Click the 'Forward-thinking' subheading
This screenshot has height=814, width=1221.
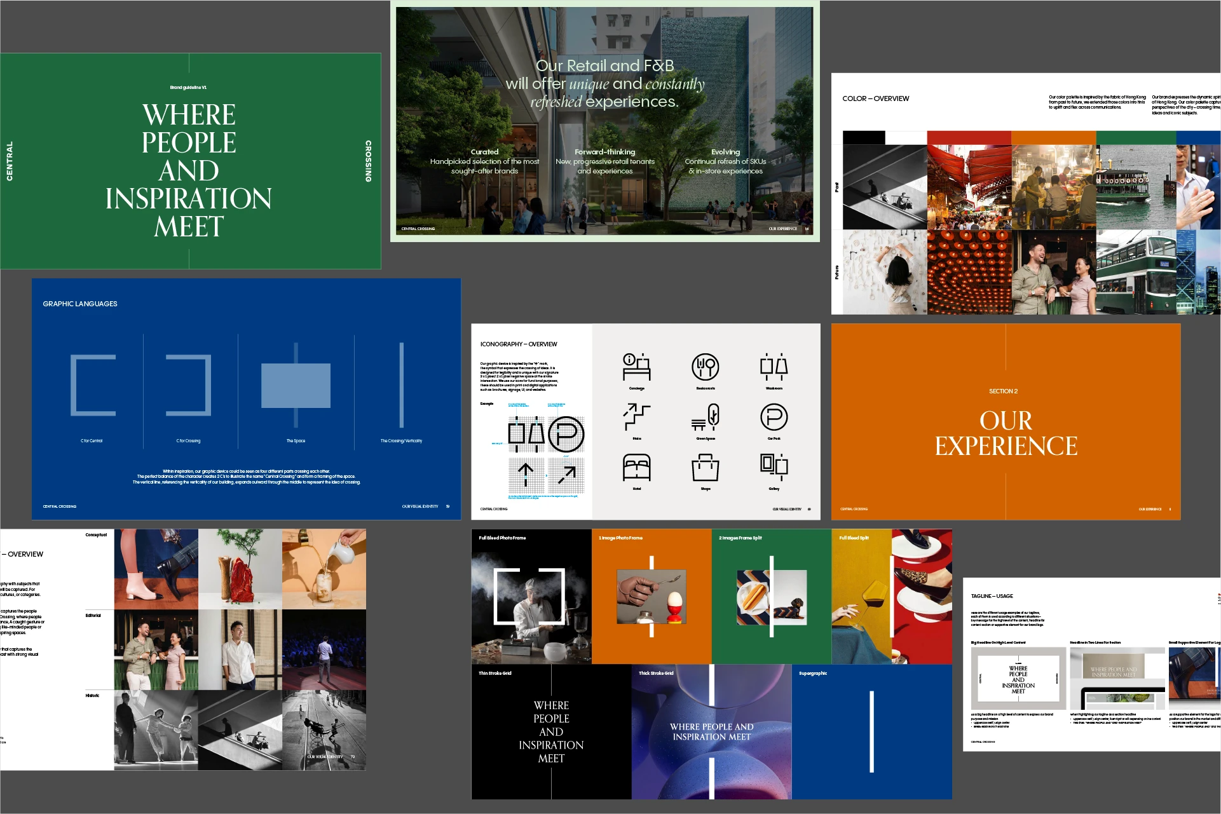[604, 152]
